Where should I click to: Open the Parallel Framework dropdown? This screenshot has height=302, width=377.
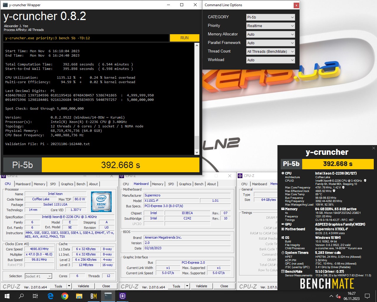click(270, 43)
